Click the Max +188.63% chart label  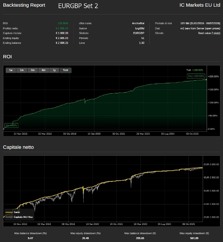(196, 76)
